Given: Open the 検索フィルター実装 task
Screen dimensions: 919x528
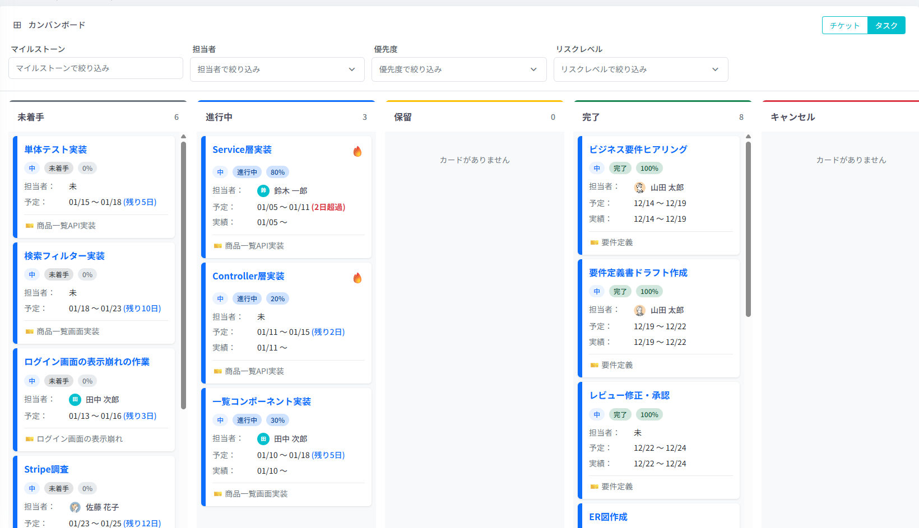Looking at the screenshot, I should click(64, 256).
